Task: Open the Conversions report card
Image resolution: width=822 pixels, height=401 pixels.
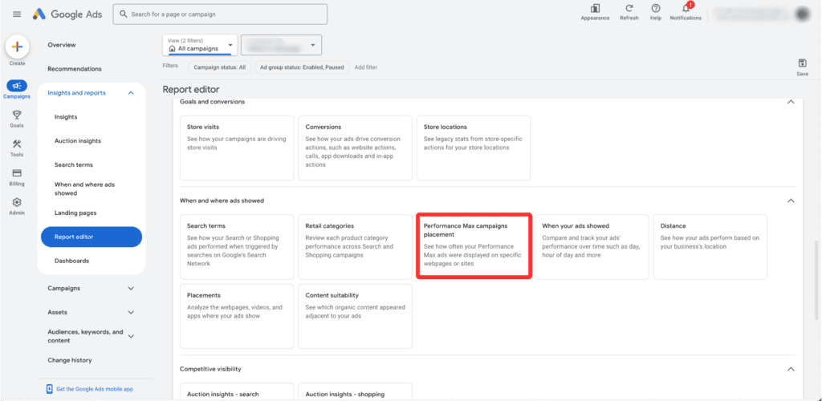Action: pos(355,148)
